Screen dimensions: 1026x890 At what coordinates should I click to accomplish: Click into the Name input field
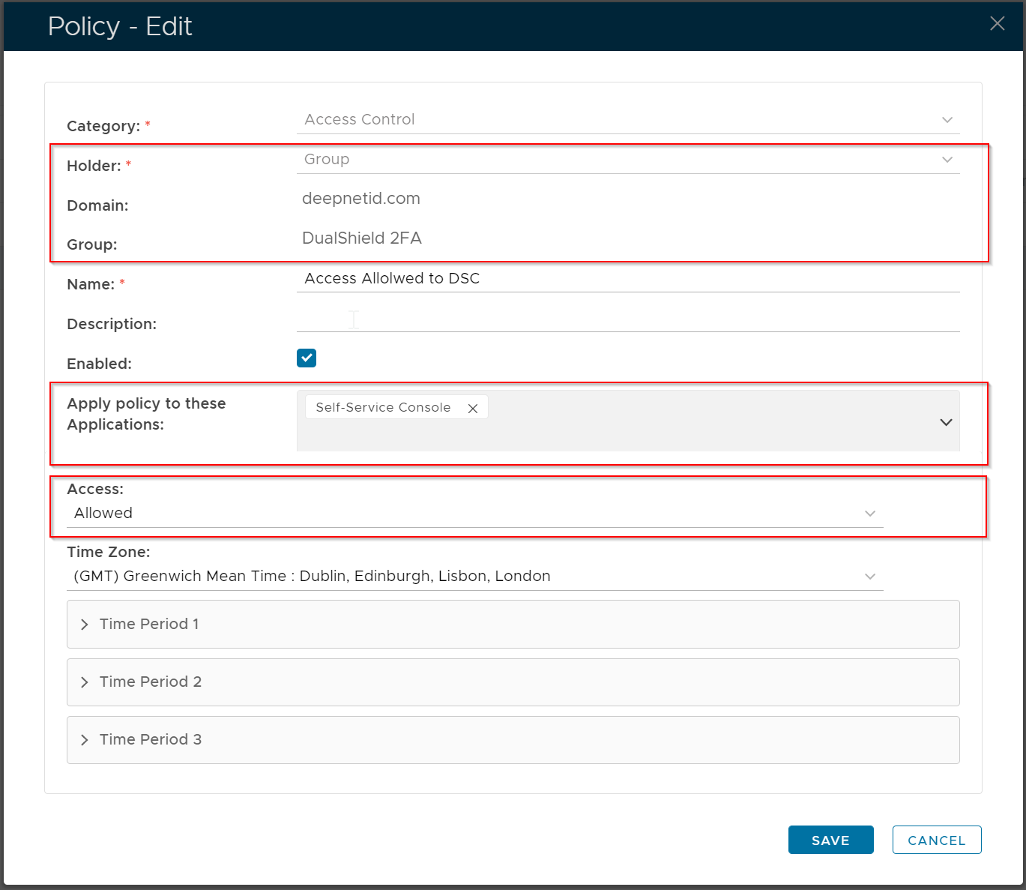coord(627,279)
